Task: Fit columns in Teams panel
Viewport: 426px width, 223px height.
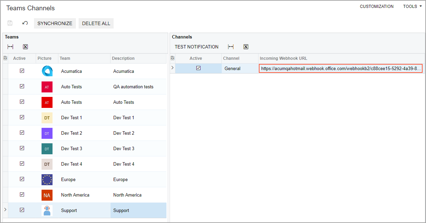Action: coord(10,47)
